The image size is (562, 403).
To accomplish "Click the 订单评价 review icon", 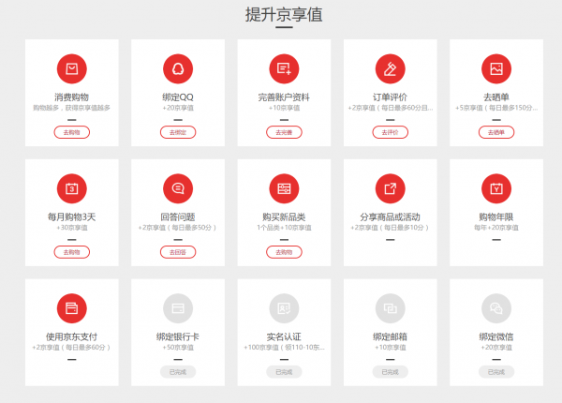I will (390, 68).
